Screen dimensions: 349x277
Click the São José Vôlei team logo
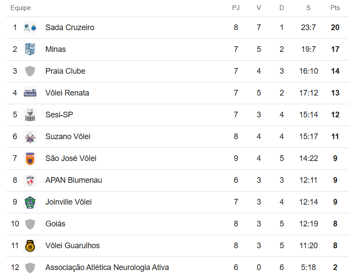(x=30, y=158)
